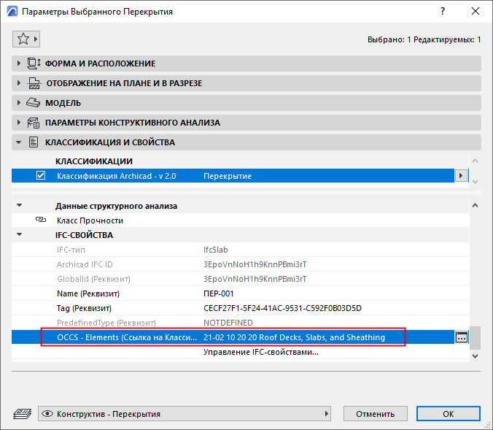The height and width of the screenshot is (430, 493).
Task: Collapse the IFC-свойства group
Action: point(20,235)
